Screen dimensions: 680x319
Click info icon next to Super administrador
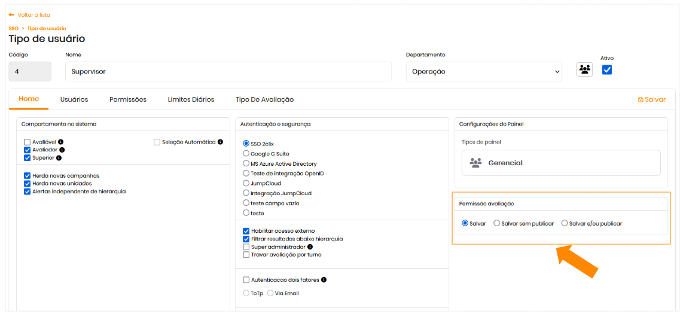(310, 247)
